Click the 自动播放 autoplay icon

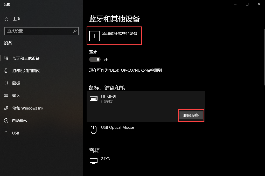point(6,120)
